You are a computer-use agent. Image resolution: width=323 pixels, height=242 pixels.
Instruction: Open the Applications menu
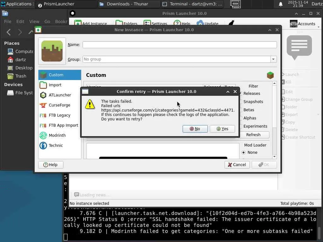coord(17,4)
